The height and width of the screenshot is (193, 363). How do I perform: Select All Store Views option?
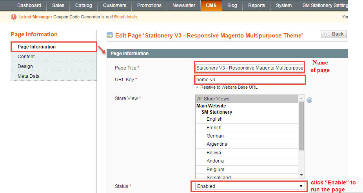click(247, 99)
